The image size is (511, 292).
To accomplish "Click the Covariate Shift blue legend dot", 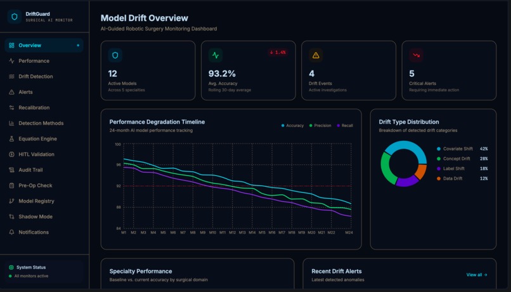I will click(x=439, y=149).
